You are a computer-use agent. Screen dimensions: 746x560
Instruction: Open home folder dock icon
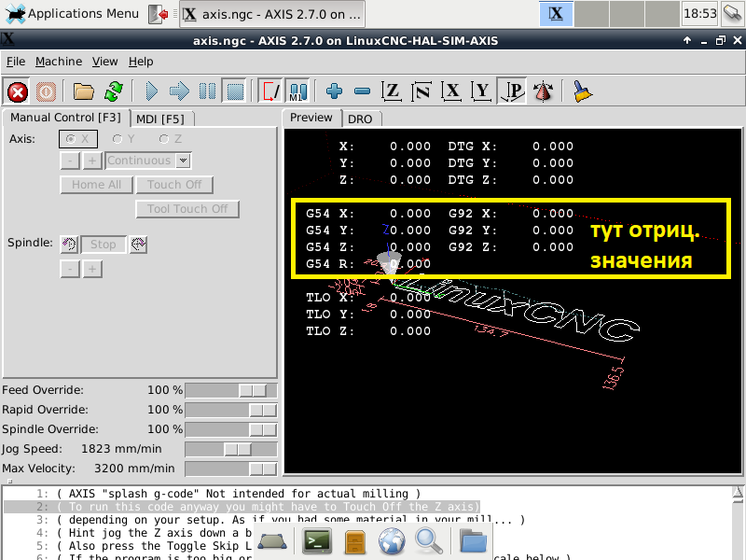pyautogui.click(x=473, y=541)
